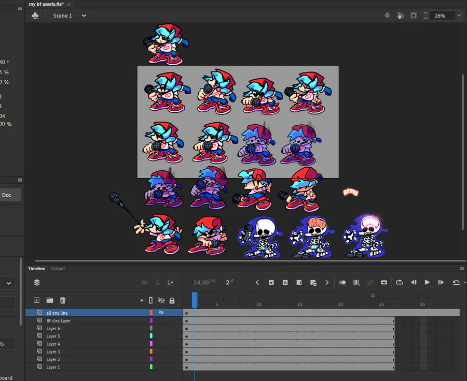This screenshot has height=381, width=467.
Task: Lock or unlock all layers
Action: tap(172, 300)
